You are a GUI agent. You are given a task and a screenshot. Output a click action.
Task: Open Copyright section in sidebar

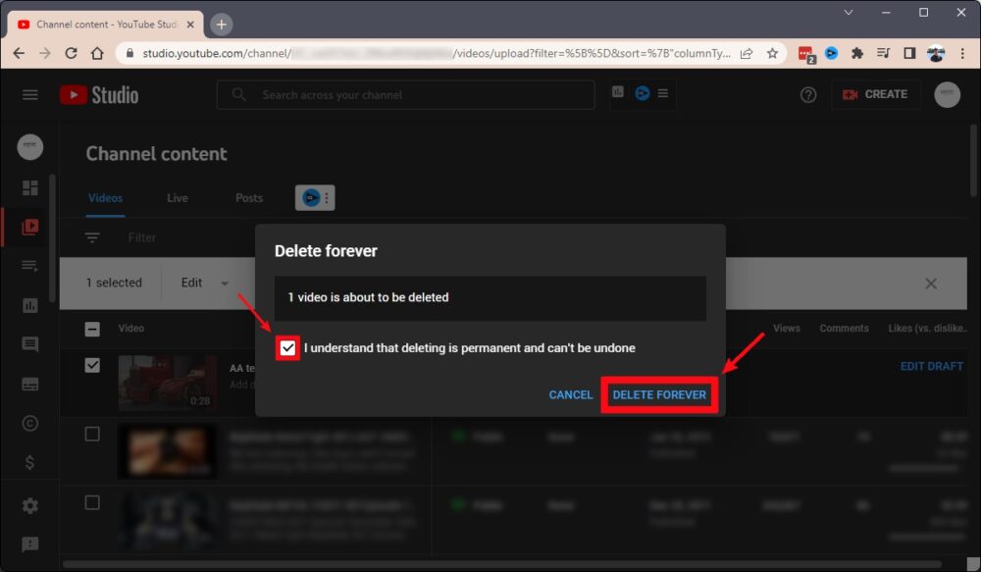[30, 424]
